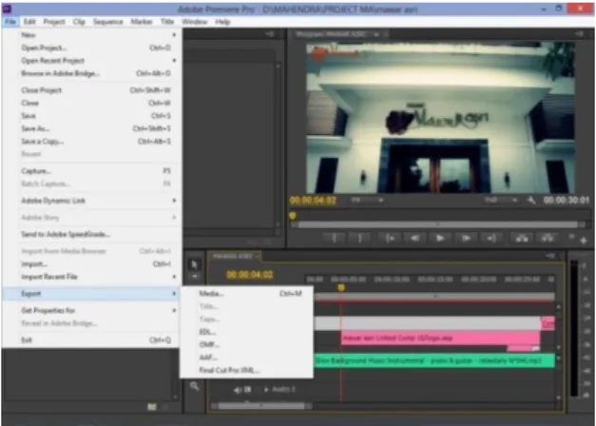Open the Title menu
596x426 pixels.
coord(167,22)
